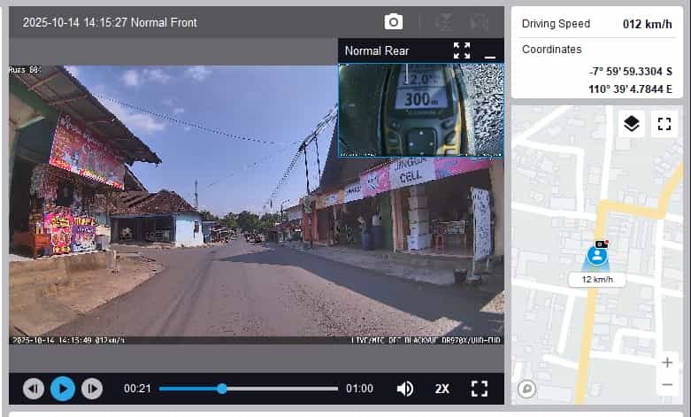Image resolution: width=691 pixels, height=417 pixels.
Task: Open the map layers selector
Action: [631, 124]
